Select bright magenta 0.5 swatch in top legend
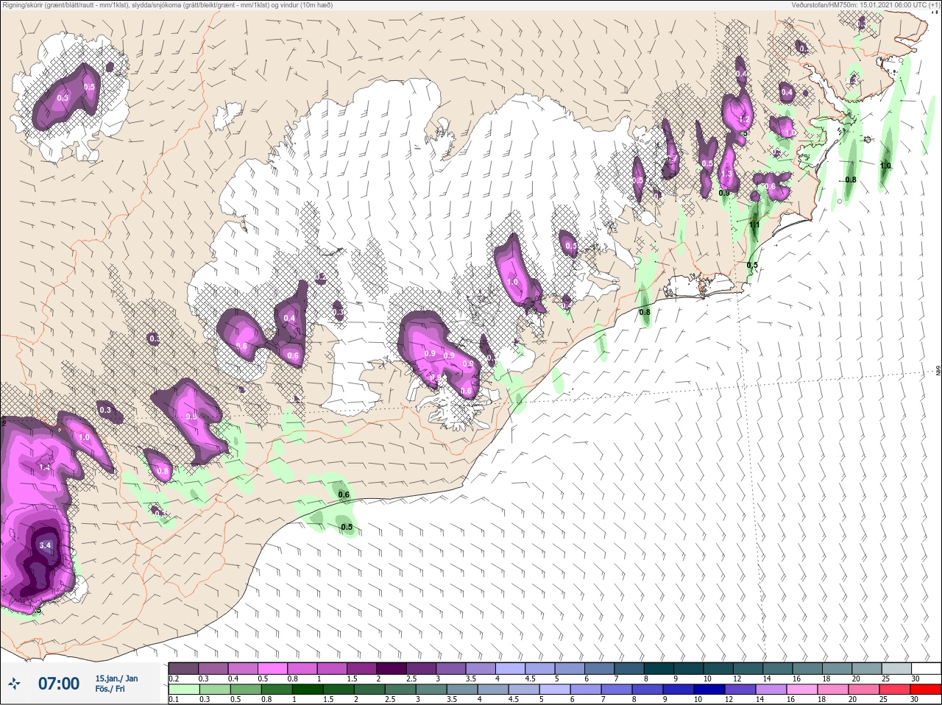Viewport: 942px width, 705px height. pos(272,668)
